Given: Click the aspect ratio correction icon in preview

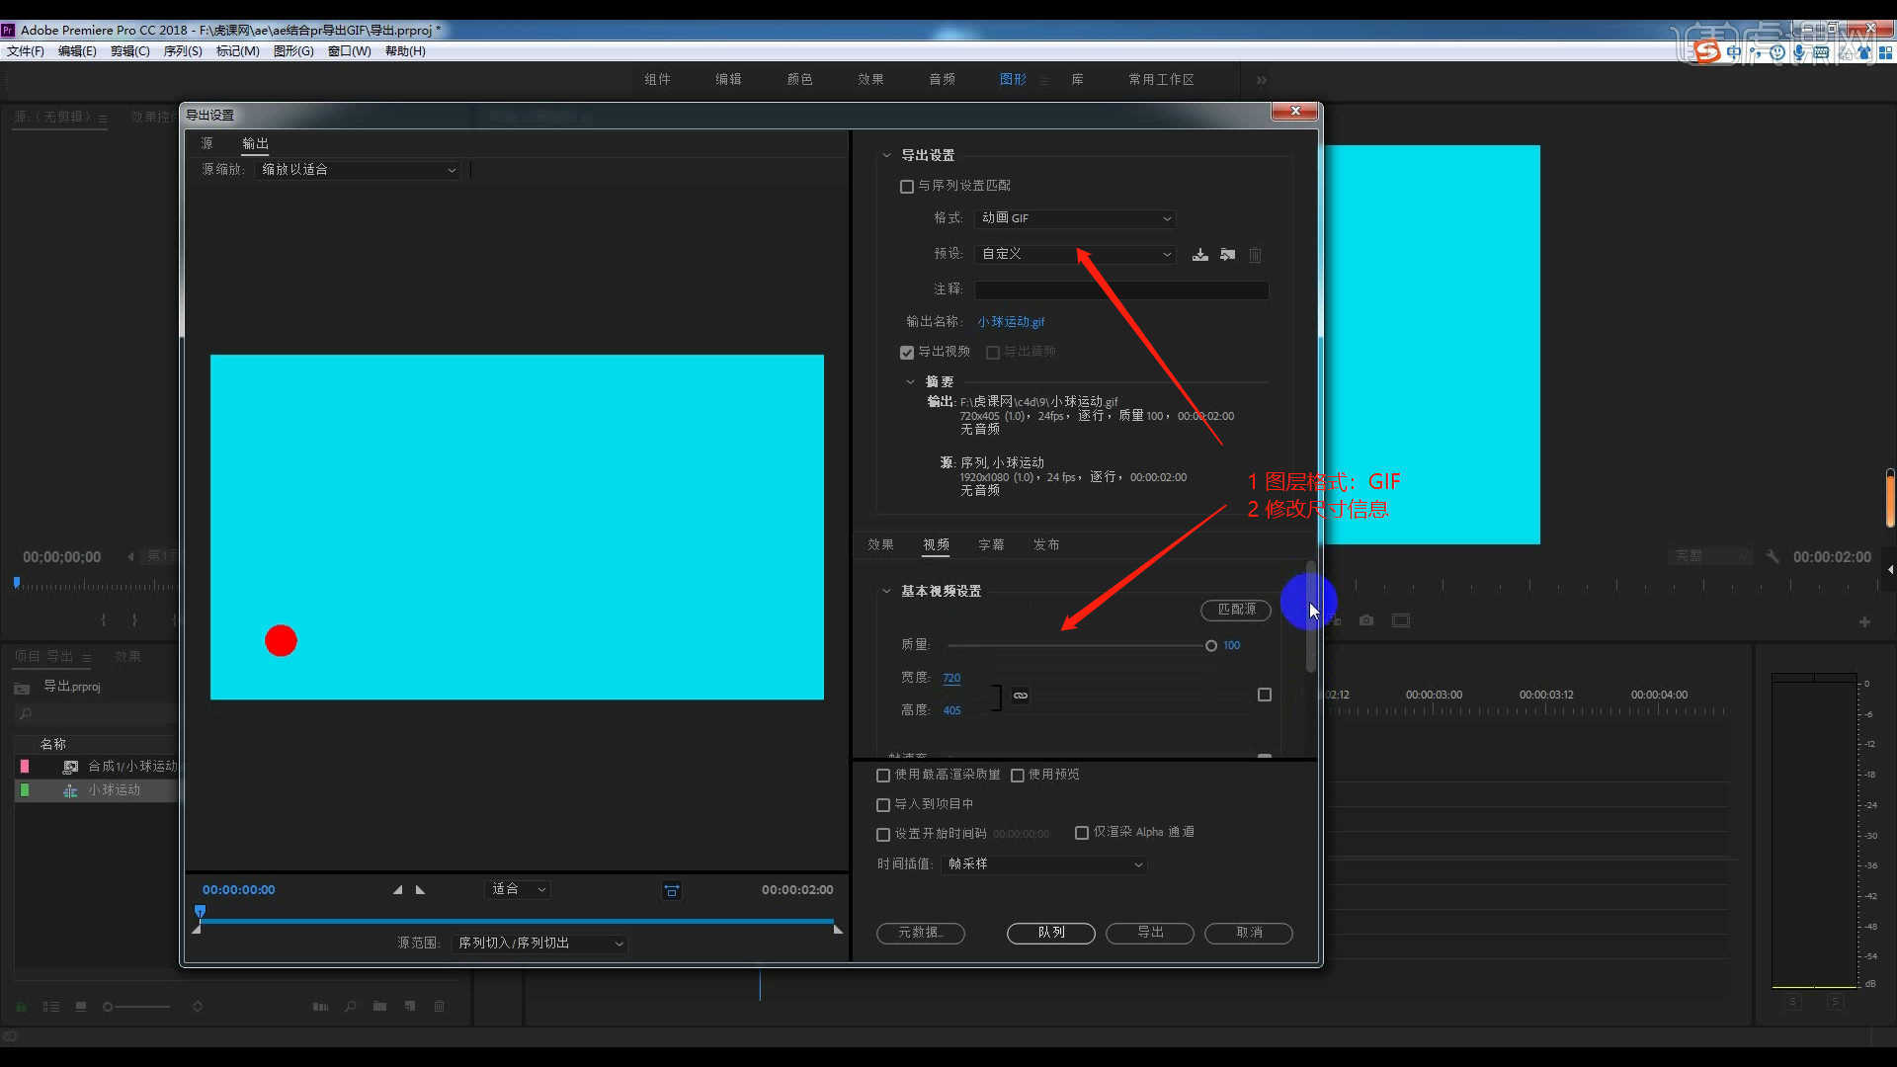Looking at the screenshot, I should pos(672,891).
